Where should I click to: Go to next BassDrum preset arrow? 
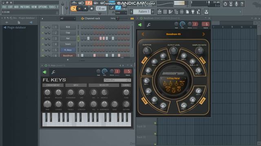[x=203, y=34]
